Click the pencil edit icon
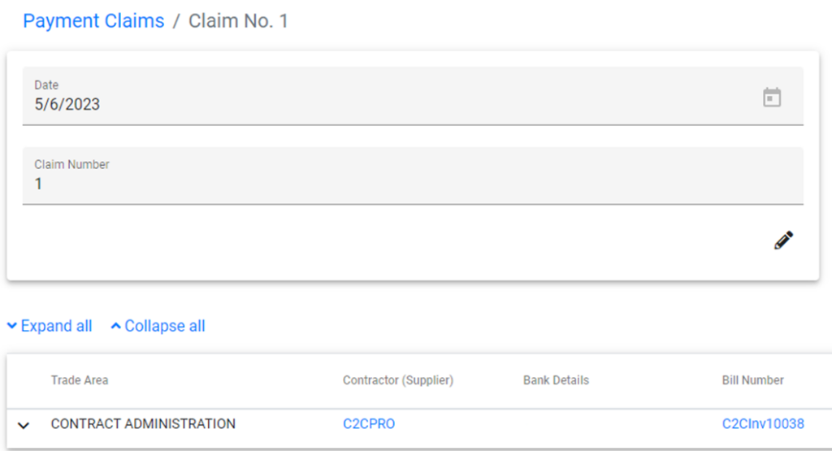 pyautogui.click(x=783, y=241)
